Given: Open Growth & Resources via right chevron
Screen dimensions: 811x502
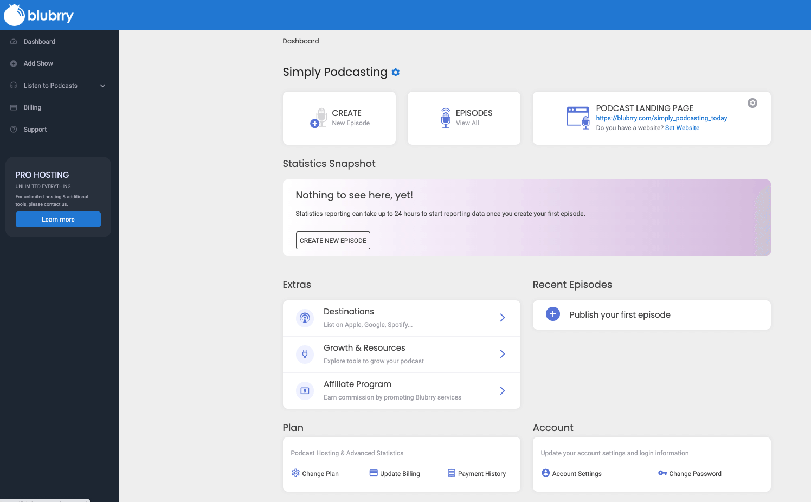Looking at the screenshot, I should (x=503, y=354).
